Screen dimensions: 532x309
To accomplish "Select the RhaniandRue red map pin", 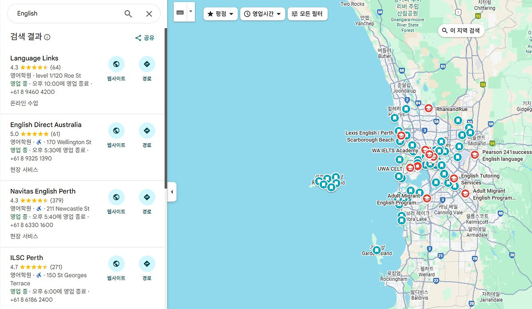I will tap(429, 108).
